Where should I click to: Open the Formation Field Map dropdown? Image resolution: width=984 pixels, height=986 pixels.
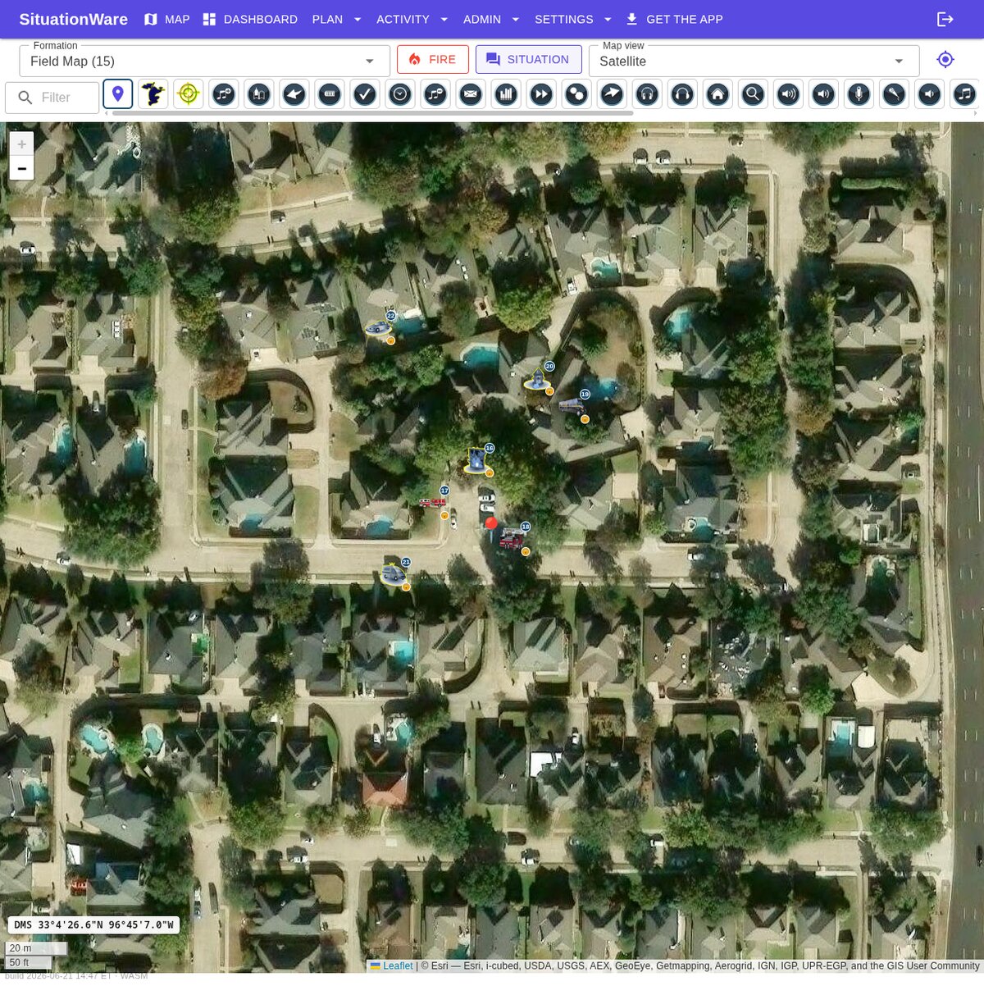(205, 61)
